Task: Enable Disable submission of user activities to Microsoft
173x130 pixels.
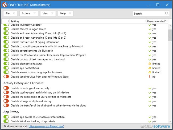Action: [6, 97]
